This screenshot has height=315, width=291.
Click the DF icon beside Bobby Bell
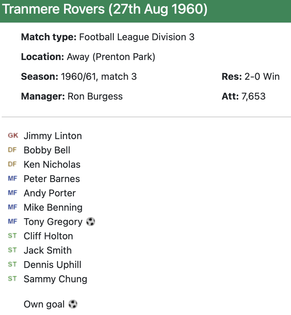pyautogui.click(x=12, y=150)
